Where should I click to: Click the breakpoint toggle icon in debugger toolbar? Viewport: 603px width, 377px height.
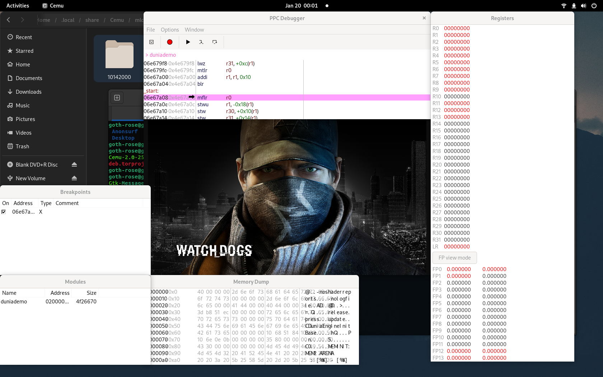(151, 42)
